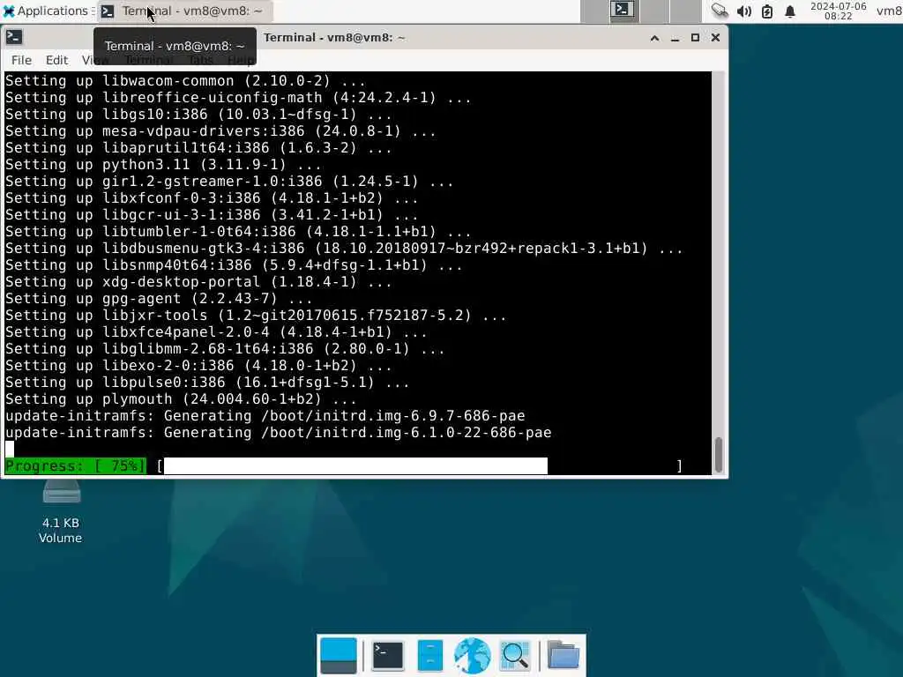Click the 'Setting up libjxr-tools' line
Image resolution: width=903 pixels, height=677 pixels.
point(256,316)
